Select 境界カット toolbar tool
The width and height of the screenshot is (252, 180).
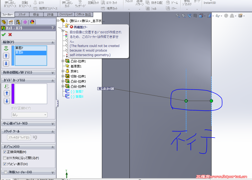[109, 8]
